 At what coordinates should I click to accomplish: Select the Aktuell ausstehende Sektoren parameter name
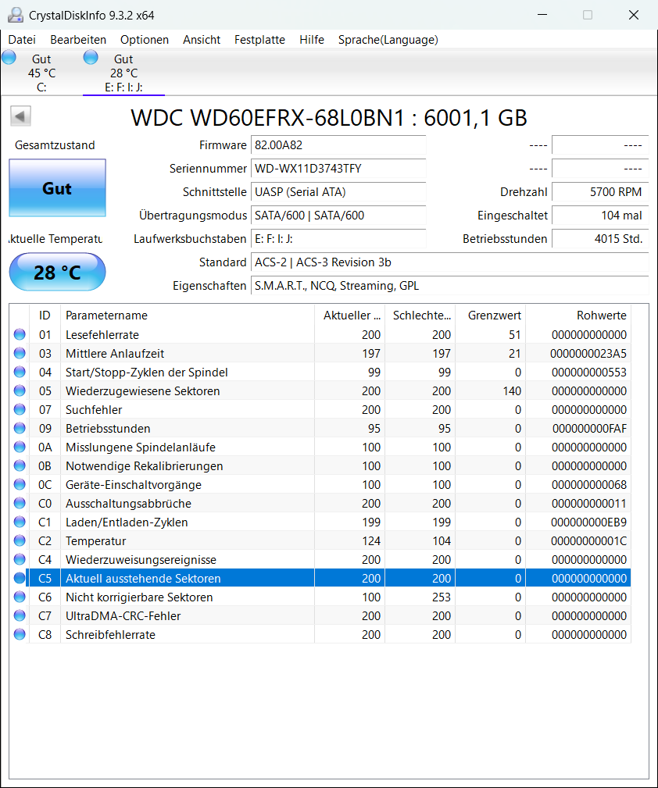pyautogui.click(x=143, y=579)
